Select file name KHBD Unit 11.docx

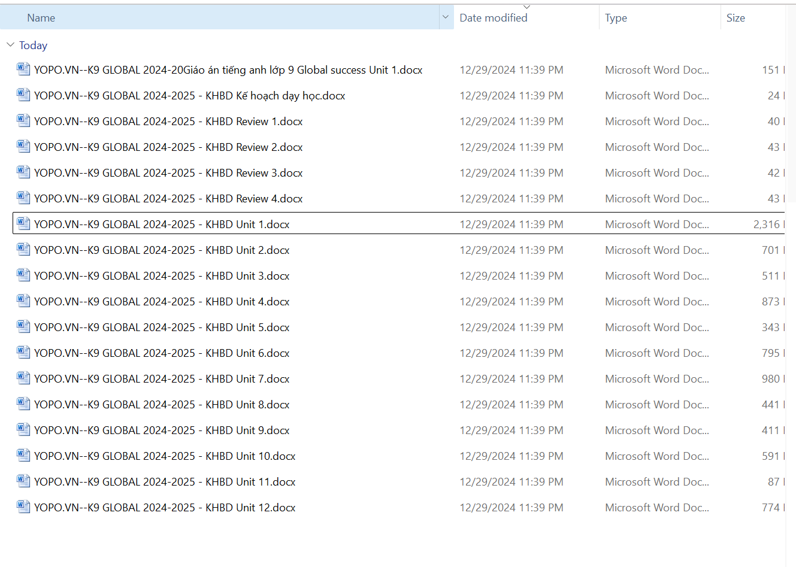point(165,482)
